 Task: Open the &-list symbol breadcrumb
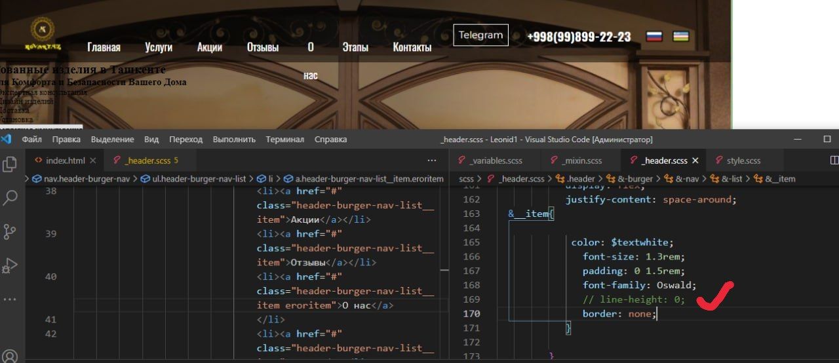click(726, 178)
